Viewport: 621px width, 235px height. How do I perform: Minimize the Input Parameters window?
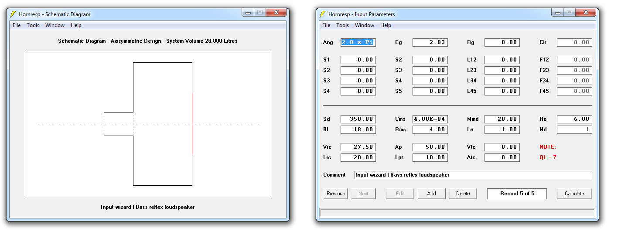[558, 13]
